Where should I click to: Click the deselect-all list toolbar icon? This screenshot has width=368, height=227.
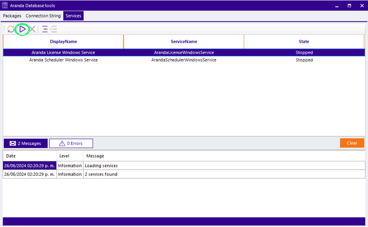click(x=54, y=29)
